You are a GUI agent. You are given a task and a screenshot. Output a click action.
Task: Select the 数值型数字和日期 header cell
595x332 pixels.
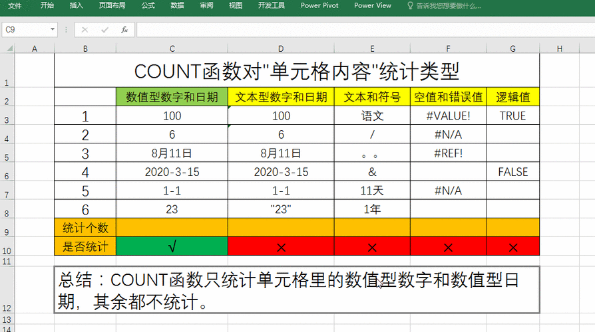pos(172,97)
